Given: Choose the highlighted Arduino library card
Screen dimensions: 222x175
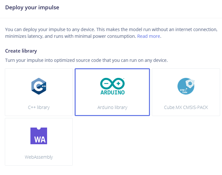Looking at the screenshot, I should [x=112, y=92].
